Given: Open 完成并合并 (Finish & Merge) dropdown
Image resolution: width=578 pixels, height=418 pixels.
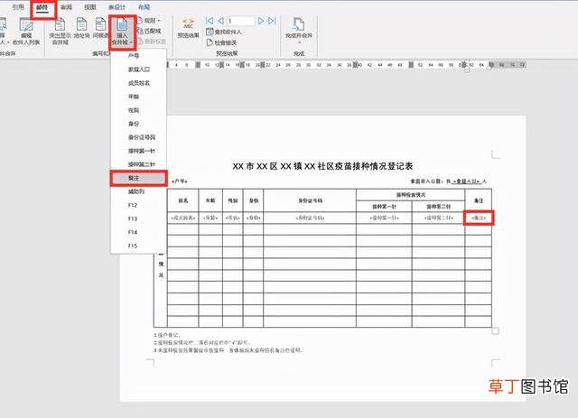Looking at the screenshot, I should tap(299, 31).
